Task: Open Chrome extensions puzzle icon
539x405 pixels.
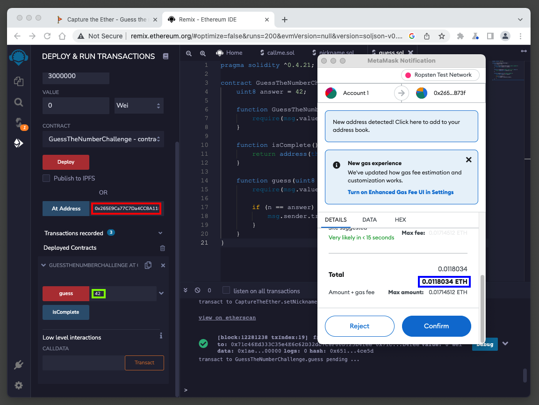Action: tap(460, 36)
